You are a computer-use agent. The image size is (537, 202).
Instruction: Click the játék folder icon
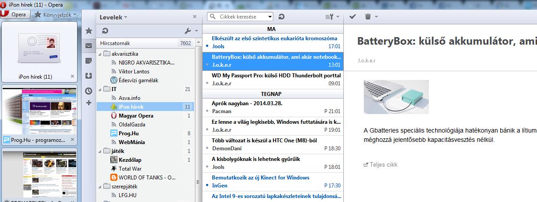tap(106, 151)
